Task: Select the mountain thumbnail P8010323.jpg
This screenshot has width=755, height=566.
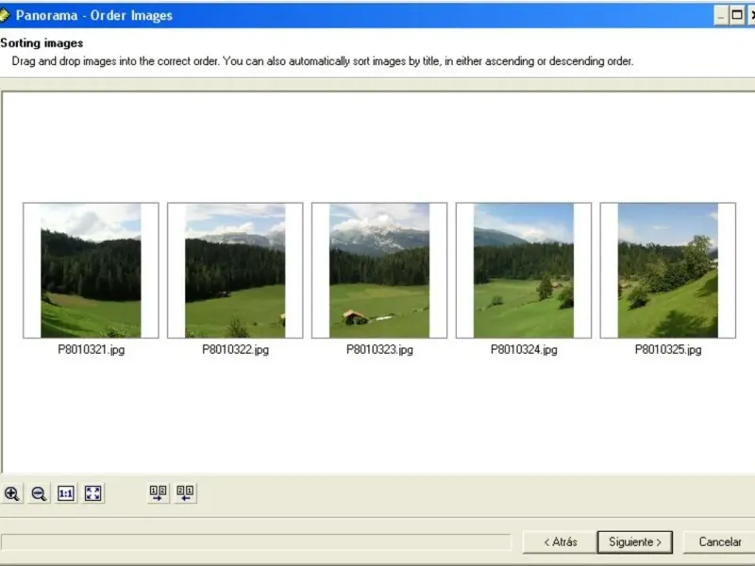Action: (379, 270)
